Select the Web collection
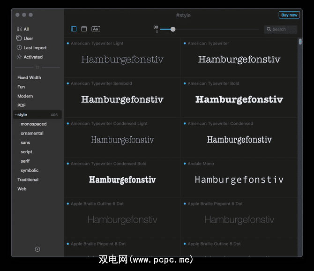This screenshot has height=271, width=314. 22,189
